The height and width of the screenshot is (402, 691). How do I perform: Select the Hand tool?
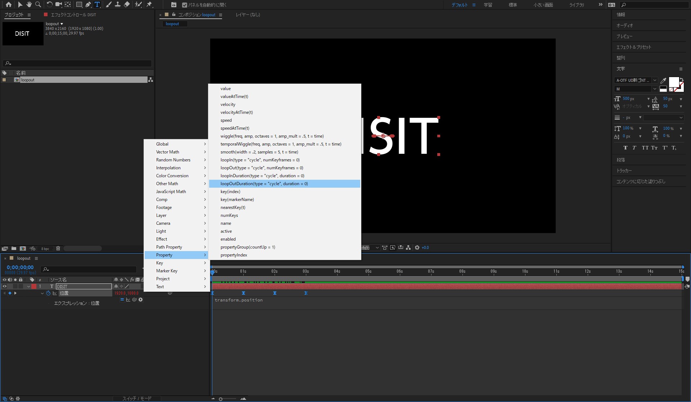tap(29, 5)
